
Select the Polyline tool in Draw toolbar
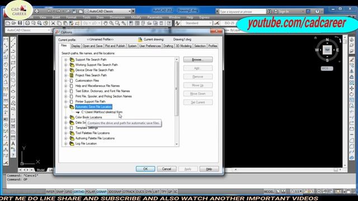tap(13, 51)
